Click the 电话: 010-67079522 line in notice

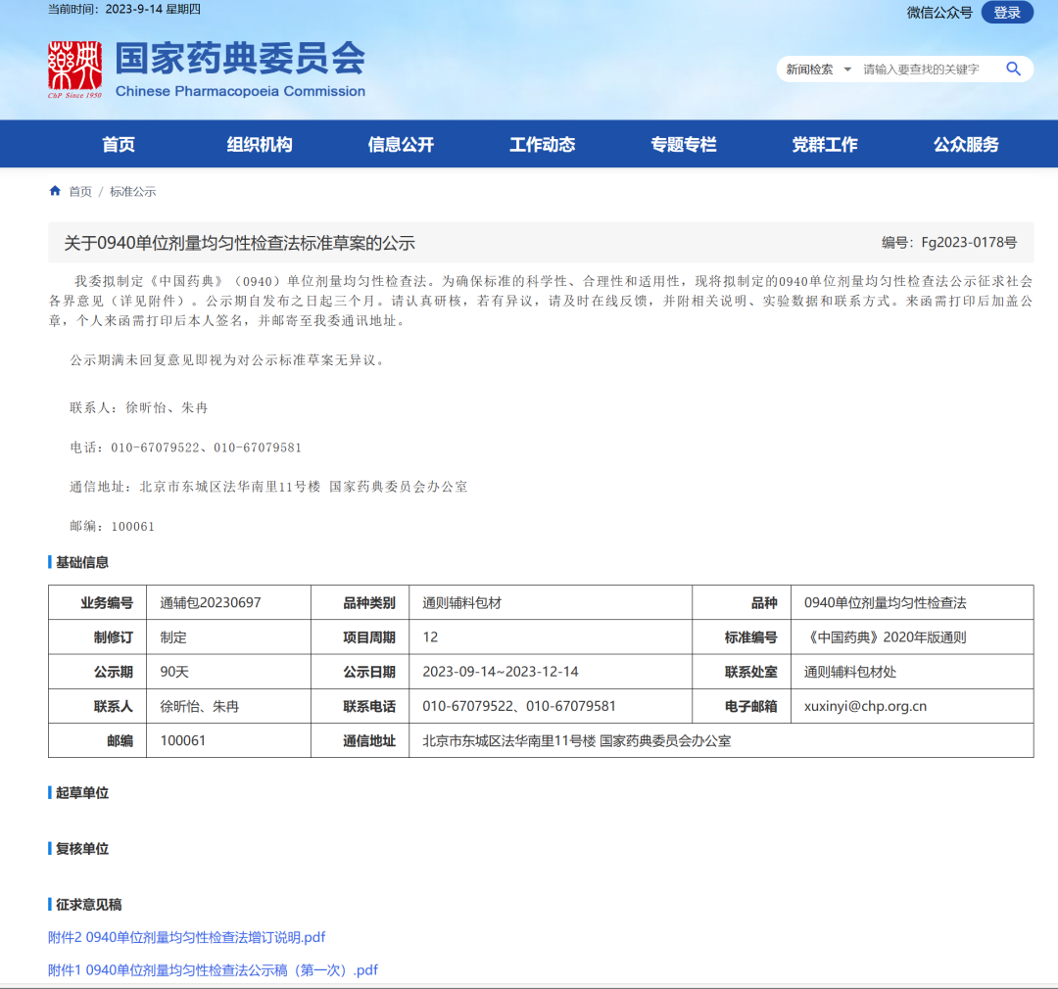(185, 447)
